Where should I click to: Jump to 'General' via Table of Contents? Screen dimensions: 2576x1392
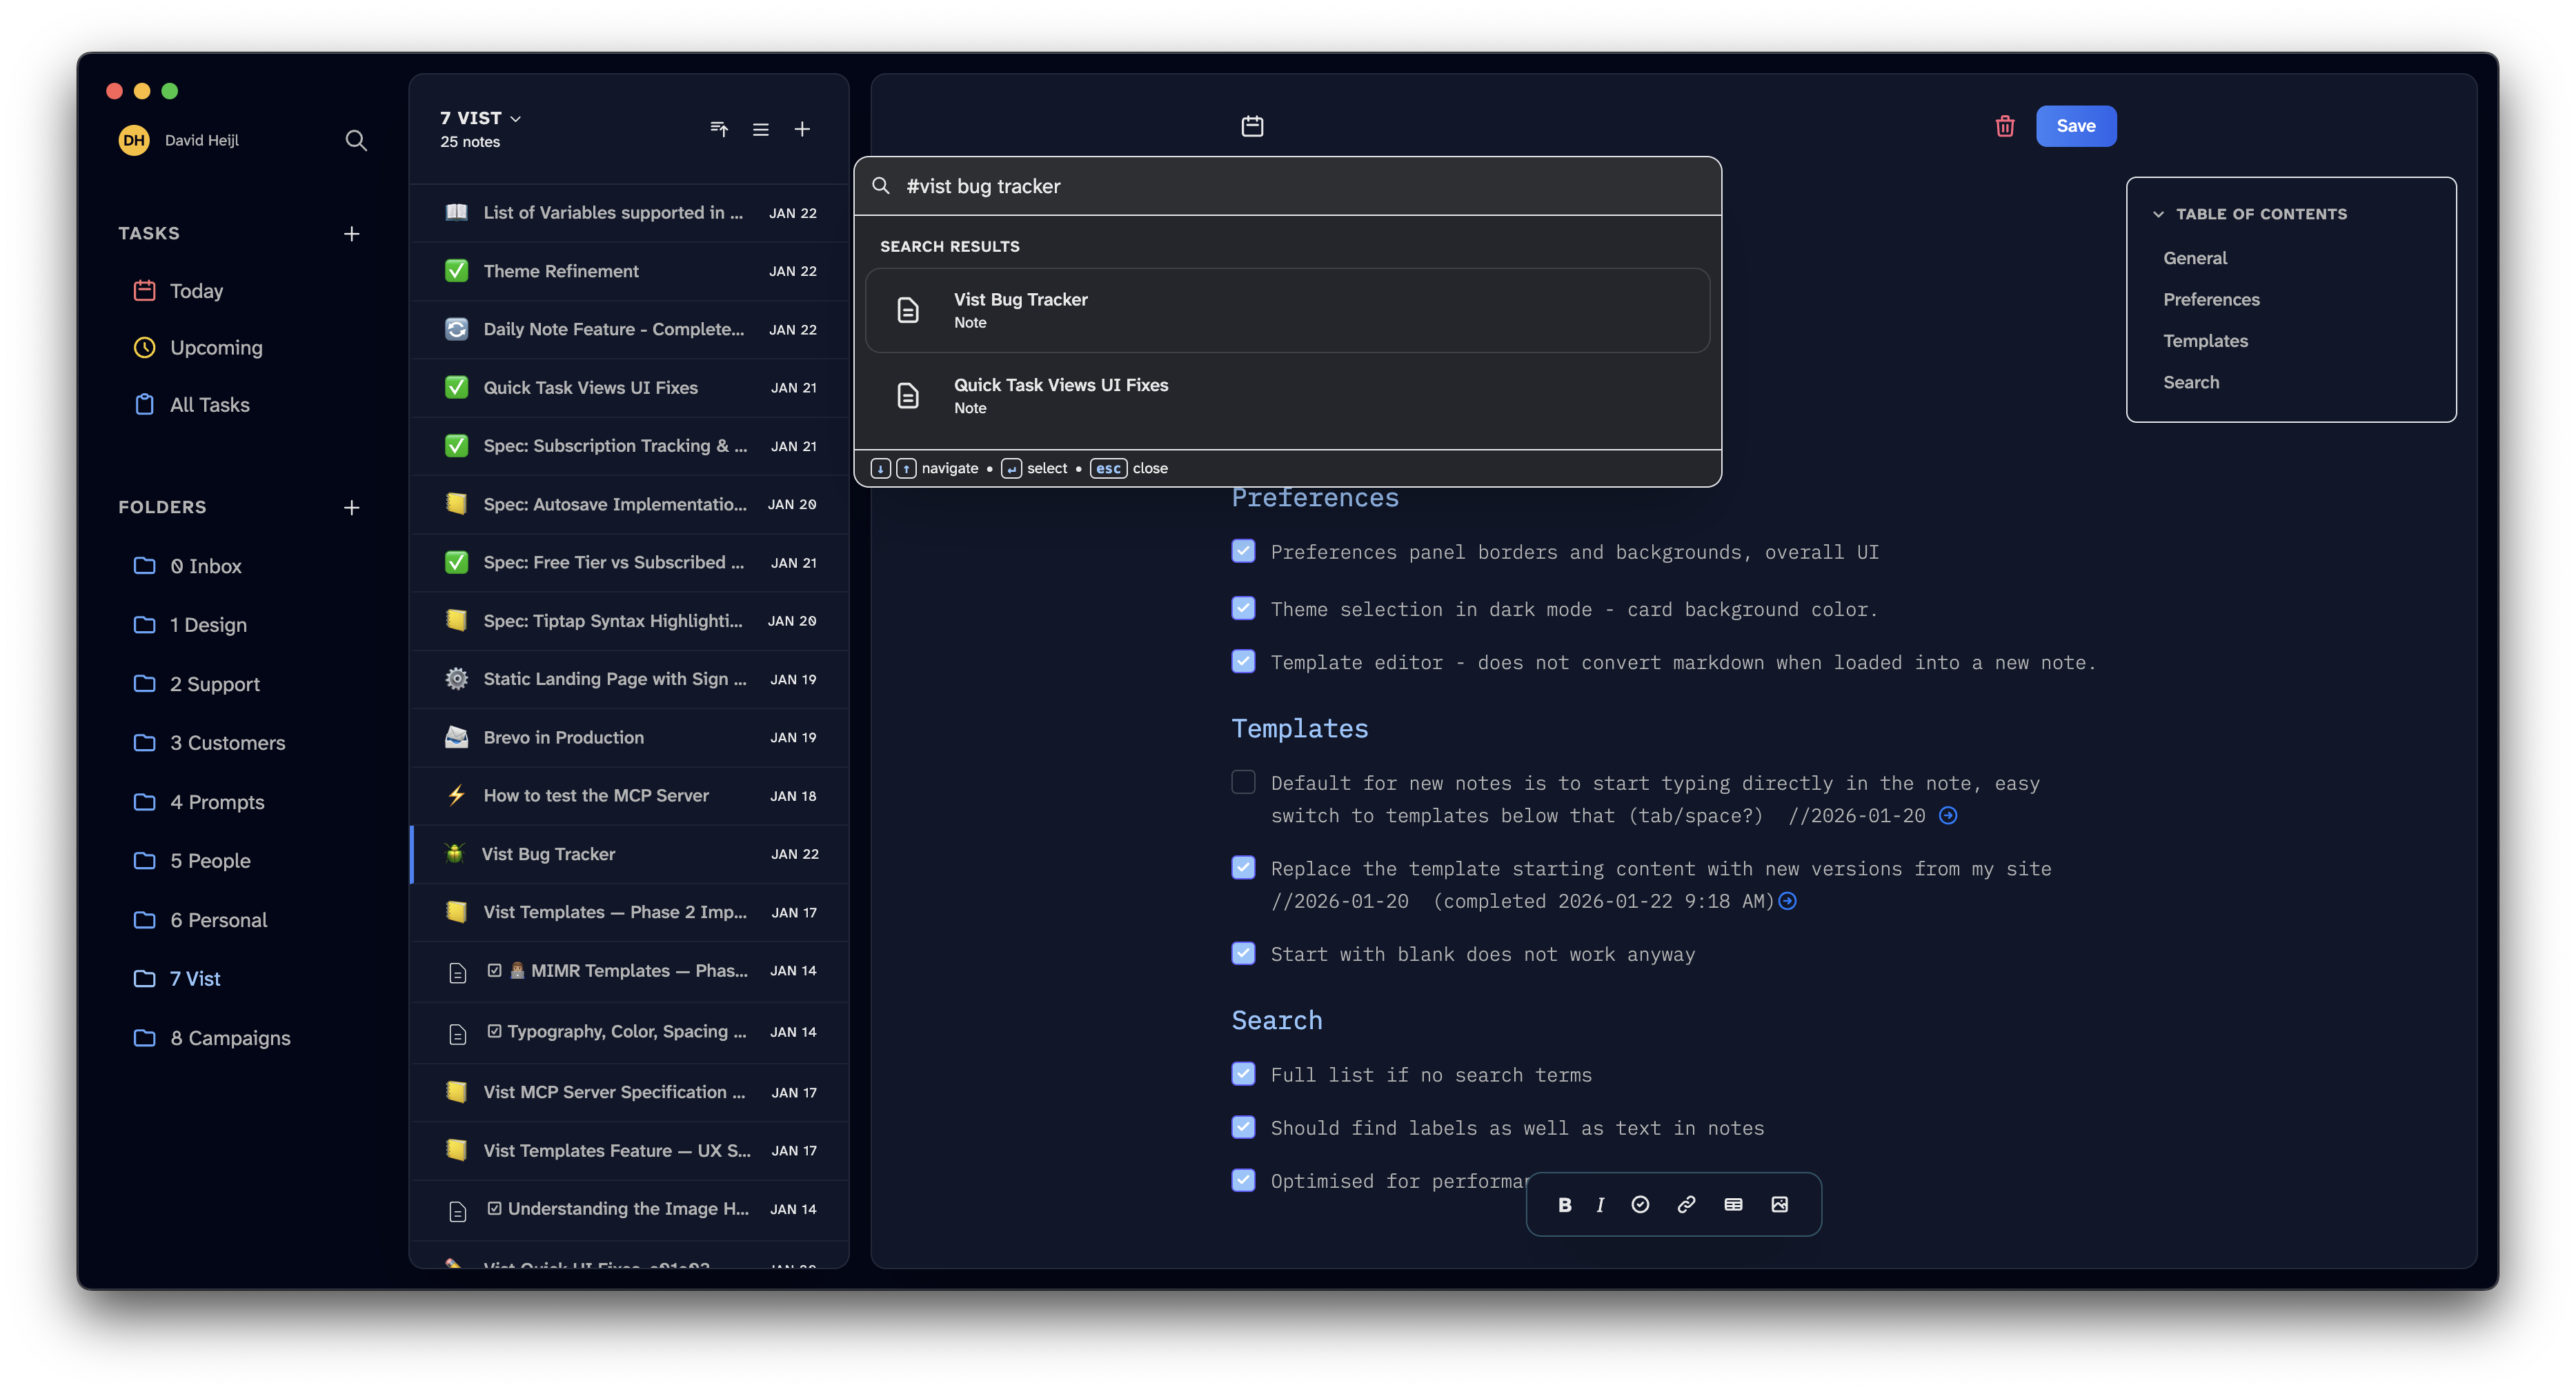pyautogui.click(x=2195, y=258)
